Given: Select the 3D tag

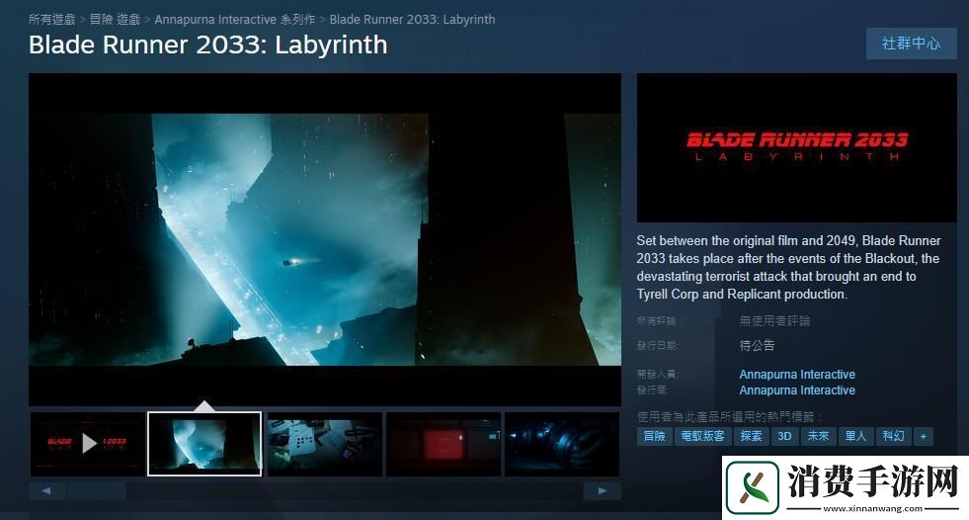Looking at the screenshot, I should click(785, 436).
